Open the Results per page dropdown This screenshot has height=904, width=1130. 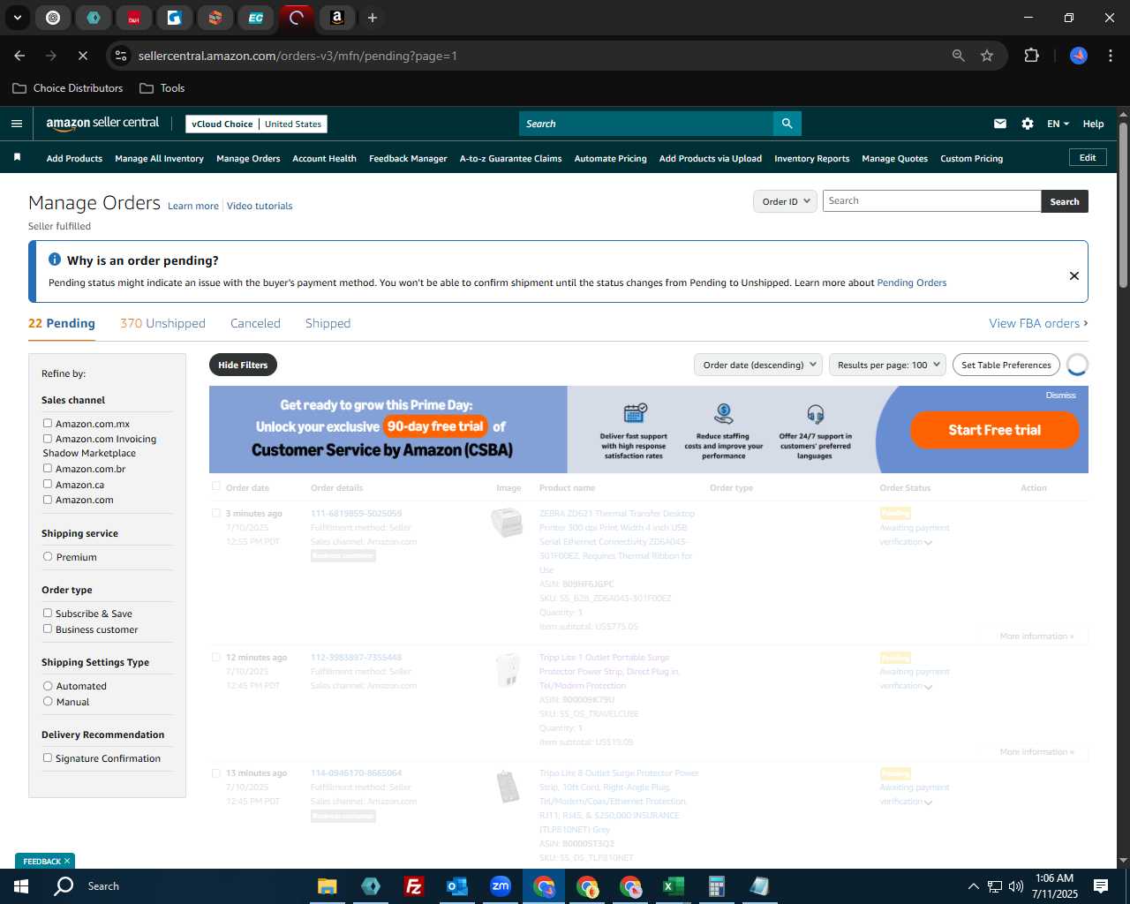tap(887, 365)
